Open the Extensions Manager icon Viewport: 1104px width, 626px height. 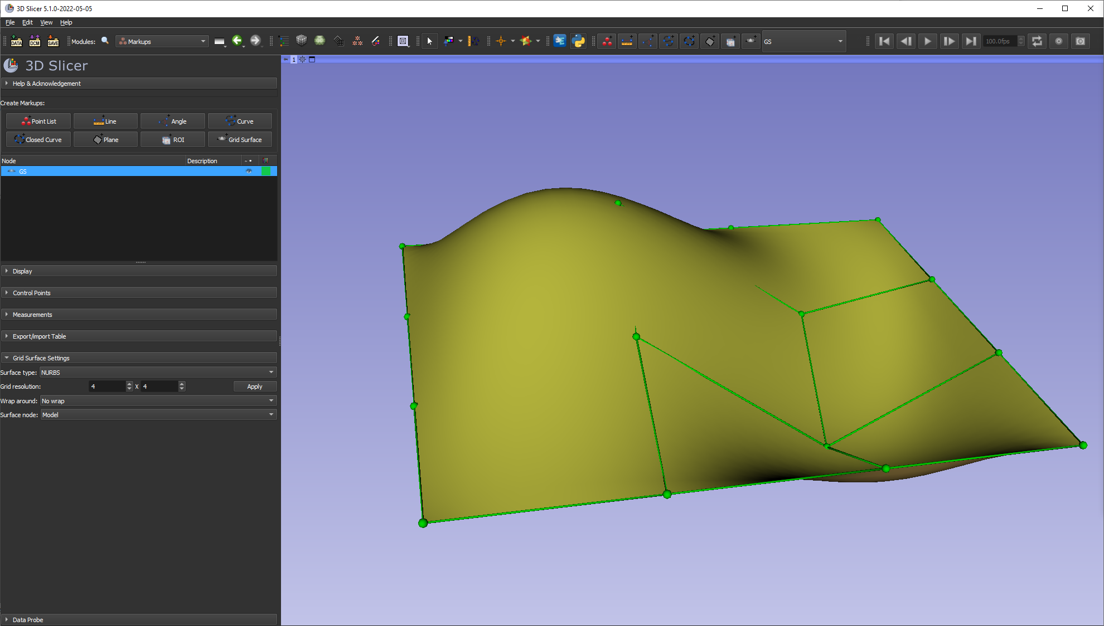[560, 41]
